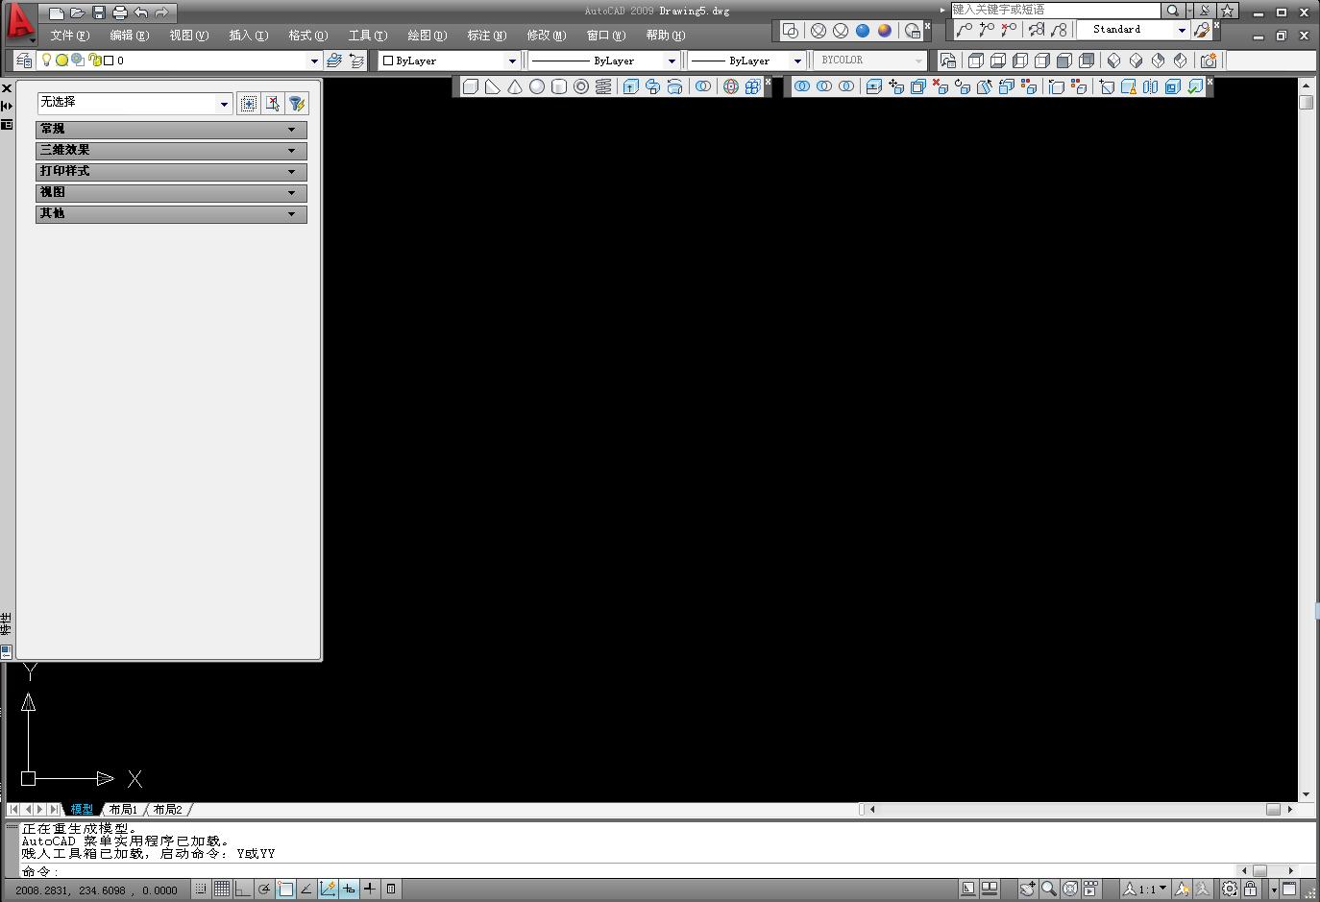1320x902 pixels.
Task: Toggle Ortho Mode in status bar
Action: point(243,890)
